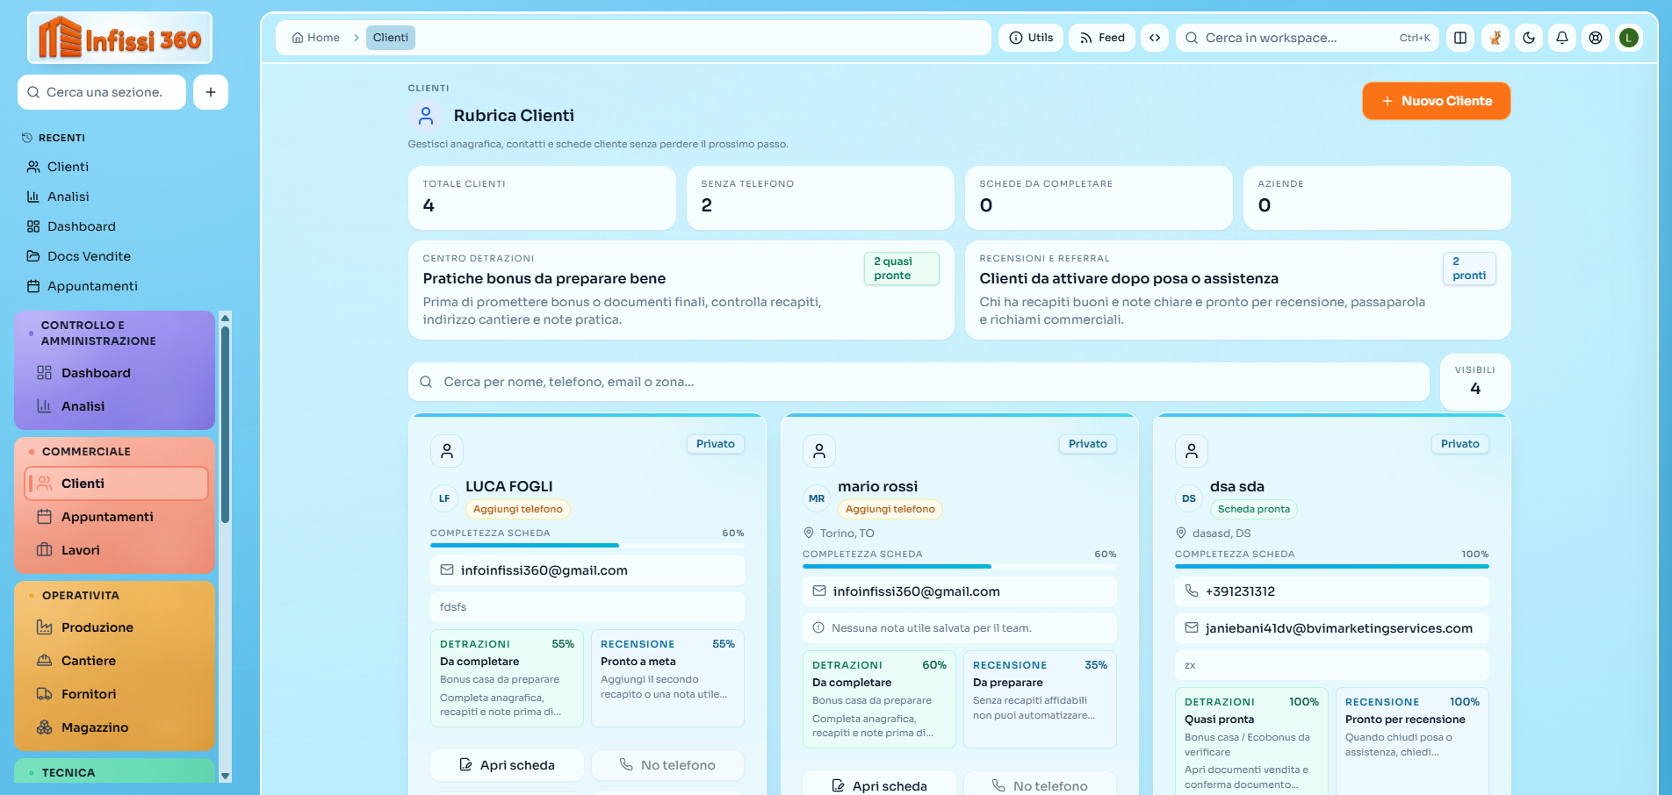Click dsa sda's completeness progress bar
Screen dimensions: 1672x795
[1331, 566]
